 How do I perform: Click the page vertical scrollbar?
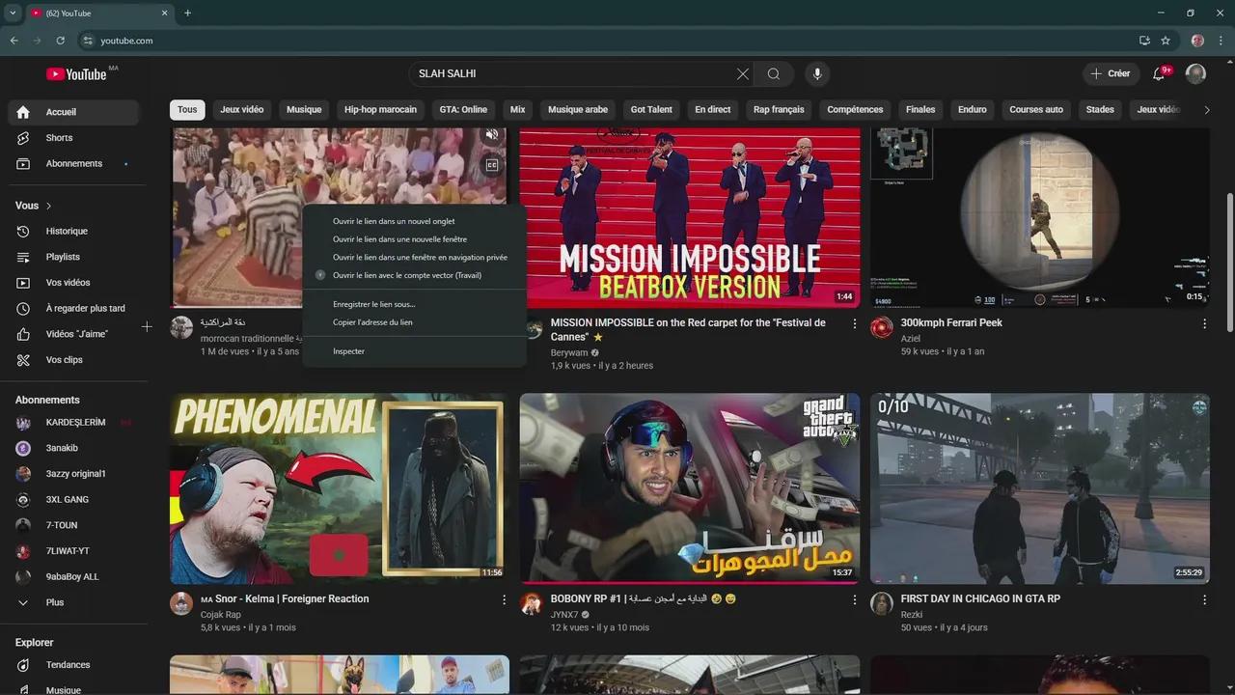(x=1229, y=261)
